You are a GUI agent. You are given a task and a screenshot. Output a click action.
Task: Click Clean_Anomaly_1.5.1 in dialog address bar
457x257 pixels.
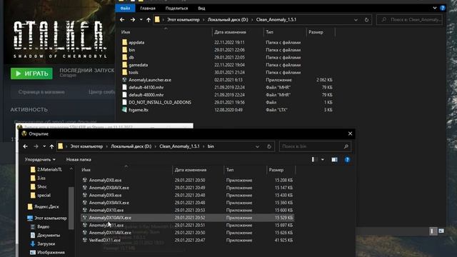click(x=179, y=146)
